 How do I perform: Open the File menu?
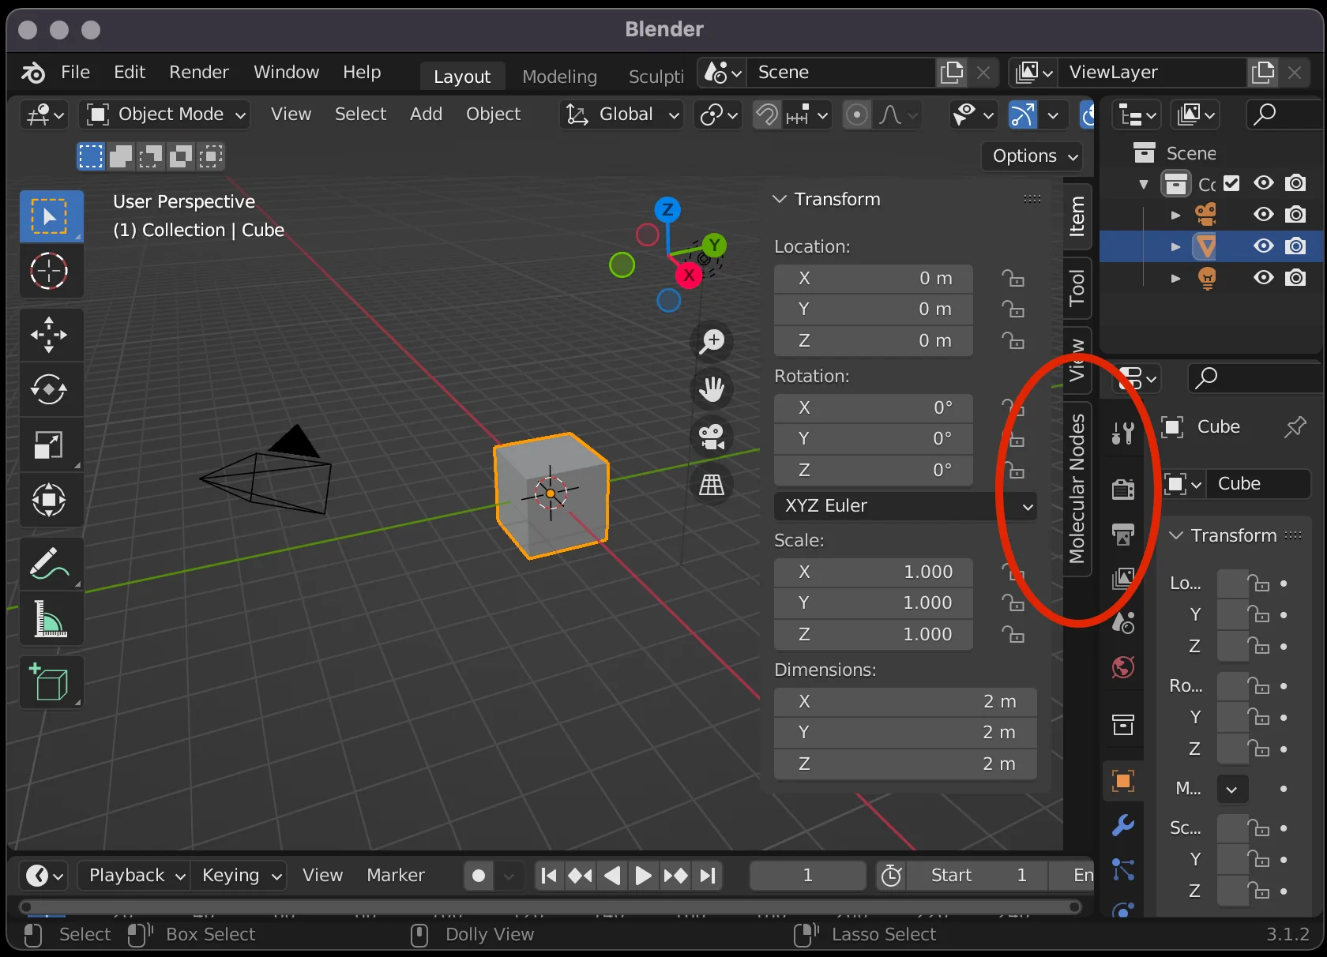pyautogui.click(x=76, y=73)
